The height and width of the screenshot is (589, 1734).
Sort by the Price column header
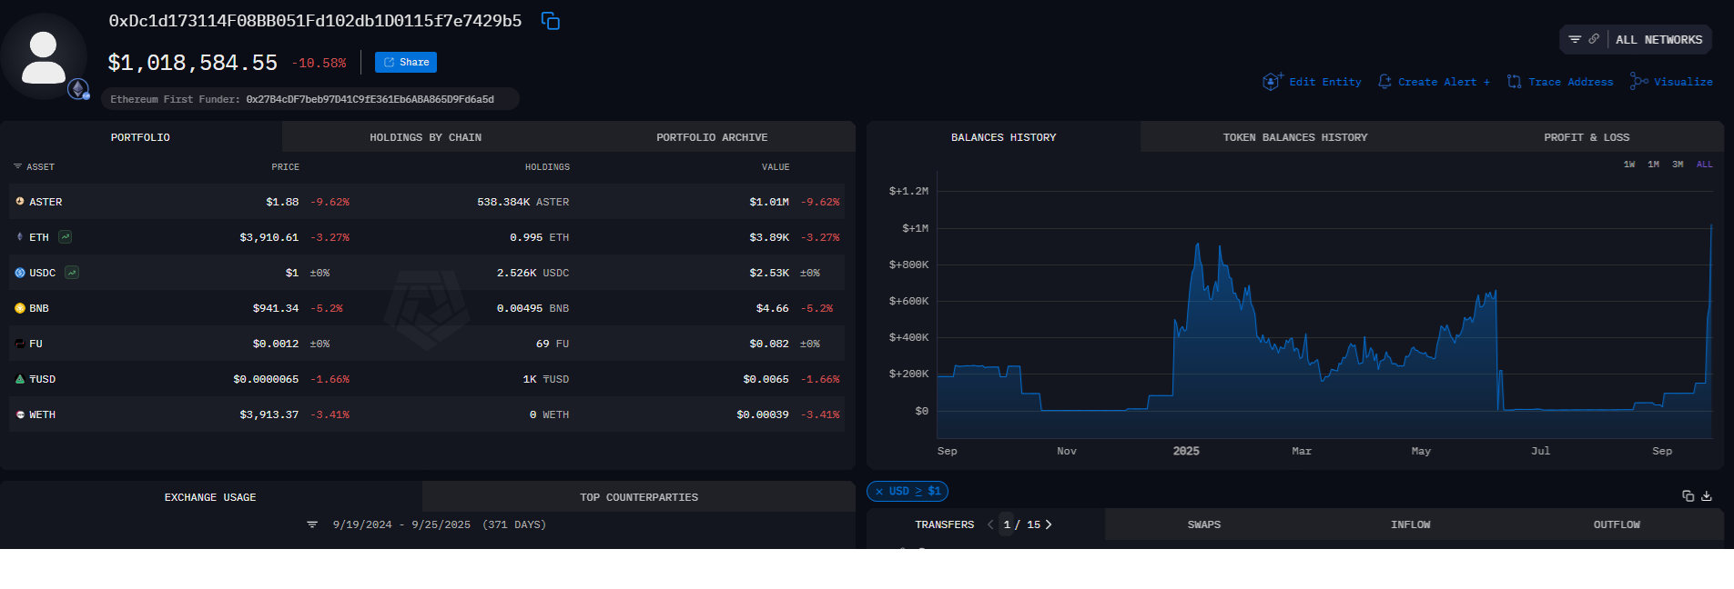click(x=285, y=167)
